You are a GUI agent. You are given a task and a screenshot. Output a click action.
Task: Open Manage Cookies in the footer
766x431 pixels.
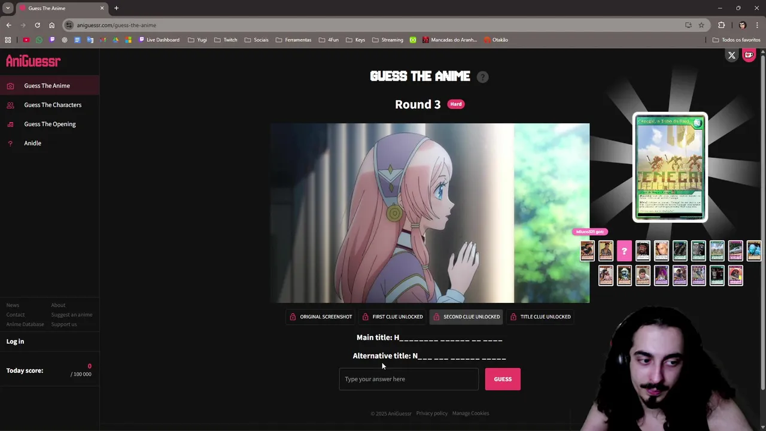[x=470, y=413]
